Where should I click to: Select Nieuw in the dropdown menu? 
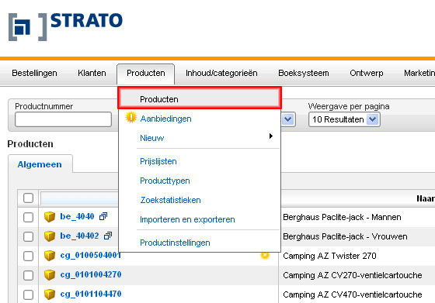(151, 138)
